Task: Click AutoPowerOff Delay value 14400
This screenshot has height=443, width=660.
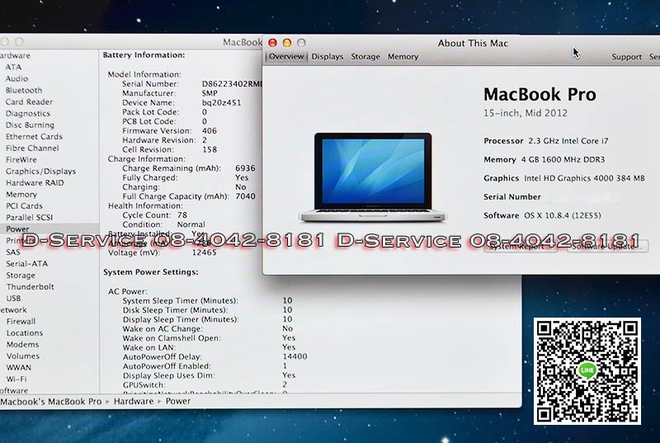Action: 295,356
